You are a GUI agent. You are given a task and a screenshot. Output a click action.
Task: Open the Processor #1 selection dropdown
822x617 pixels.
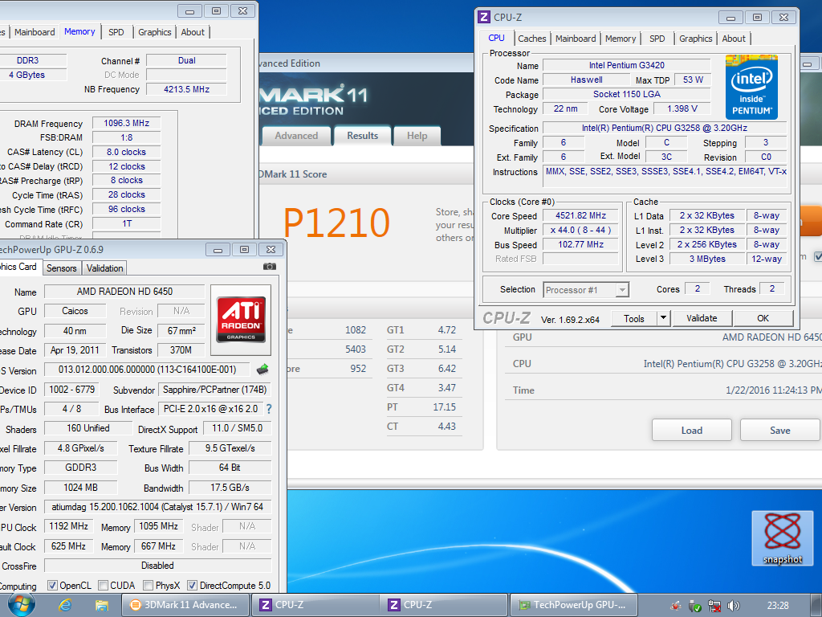(x=586, y=290)
